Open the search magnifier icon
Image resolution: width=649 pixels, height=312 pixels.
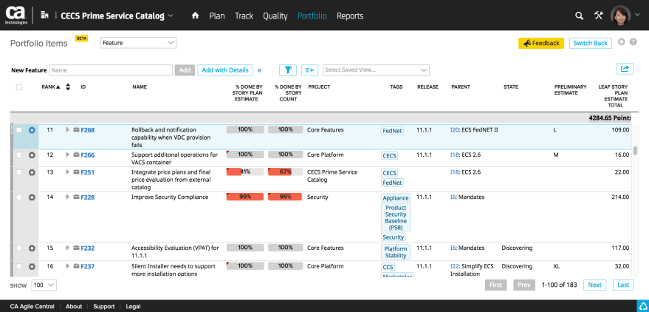click(580, 16)
